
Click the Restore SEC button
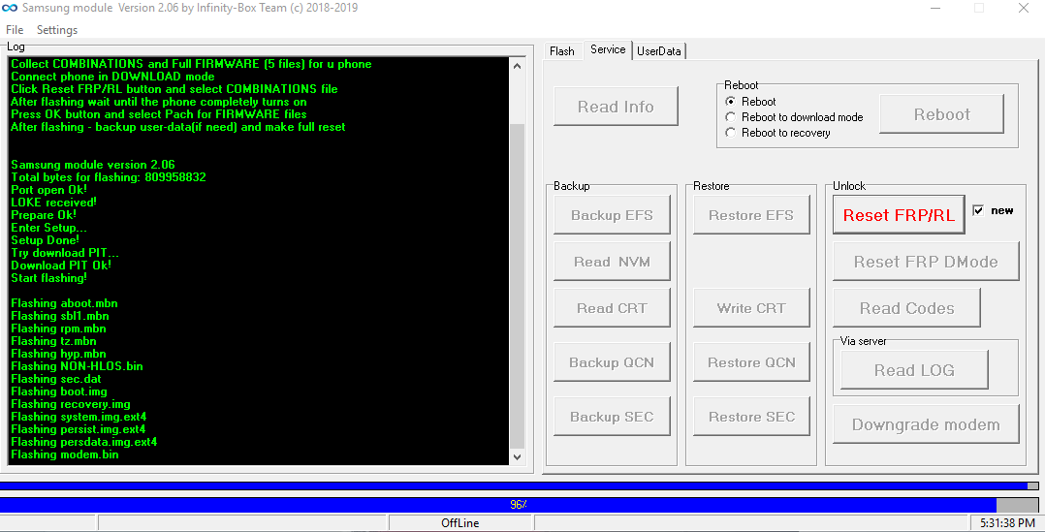751,417
